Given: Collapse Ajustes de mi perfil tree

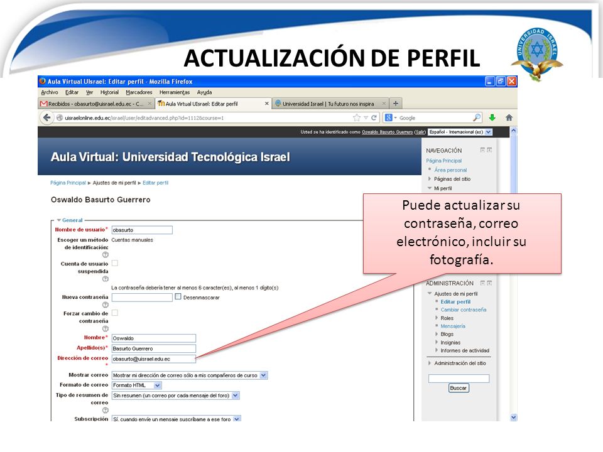Looking at the screenshot, I should click(430, 293).
